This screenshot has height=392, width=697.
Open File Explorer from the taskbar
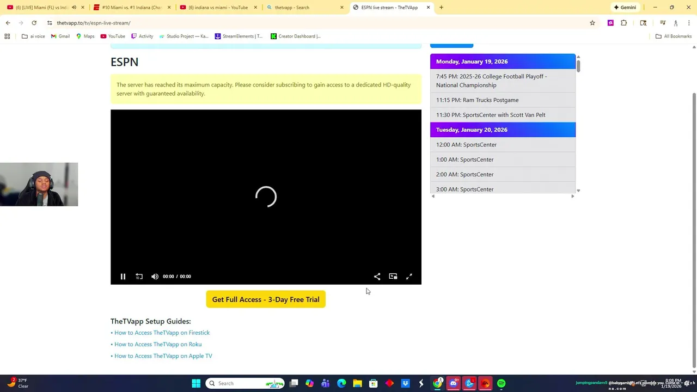357,383
